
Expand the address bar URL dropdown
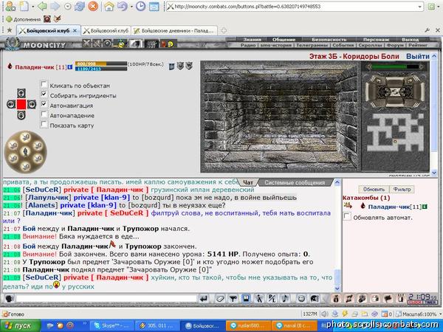click(419, 7)
